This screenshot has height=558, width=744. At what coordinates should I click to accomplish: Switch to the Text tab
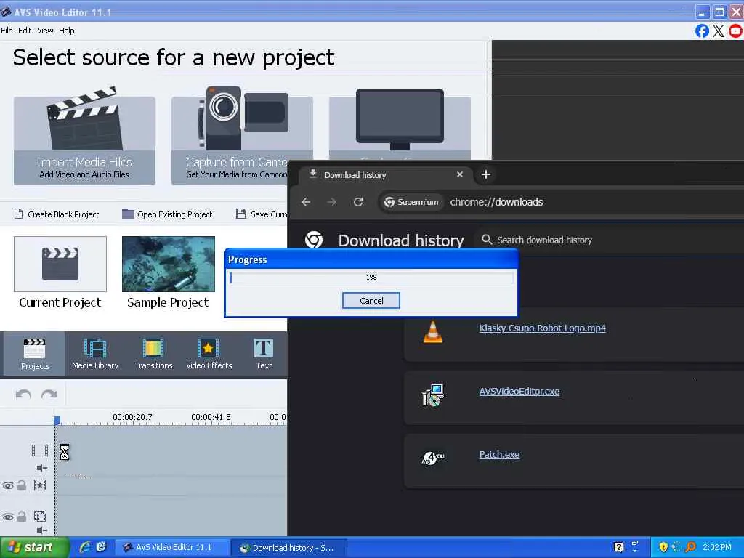[x=263, y=354]
